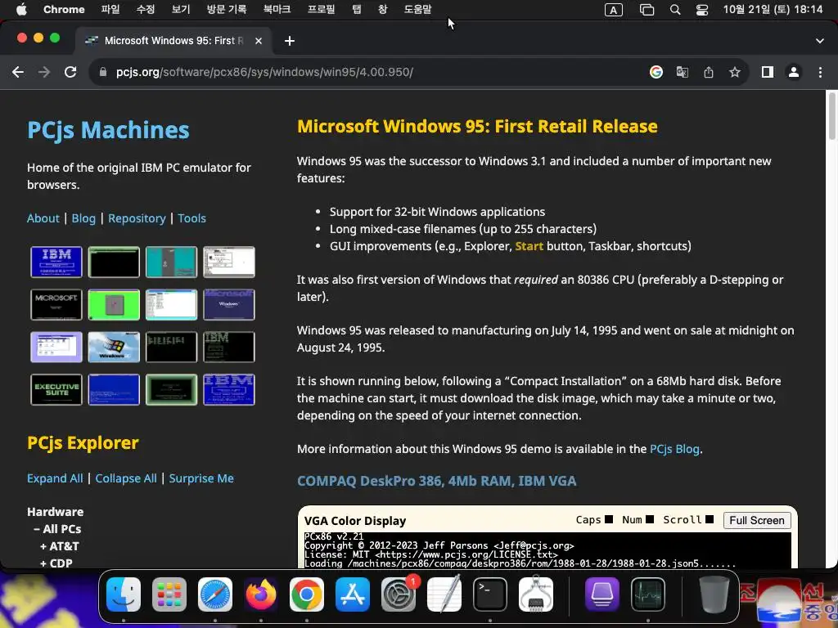Open the Blog link
This screenshot has height=628, width=838.
tap(83, 218)
